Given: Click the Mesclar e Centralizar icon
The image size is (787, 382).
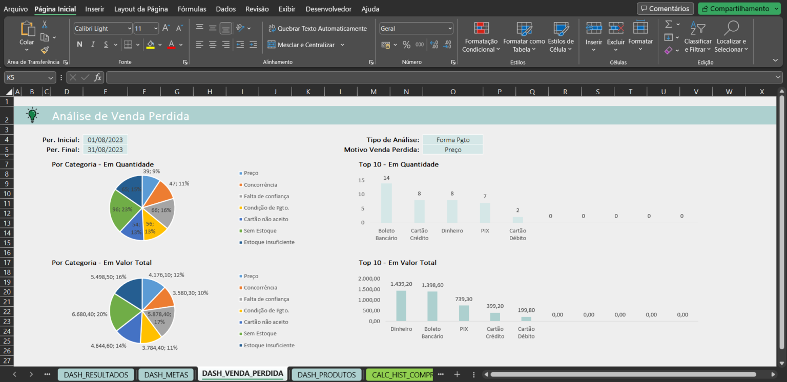Looking at the screenshot, I should coord(302,45).
